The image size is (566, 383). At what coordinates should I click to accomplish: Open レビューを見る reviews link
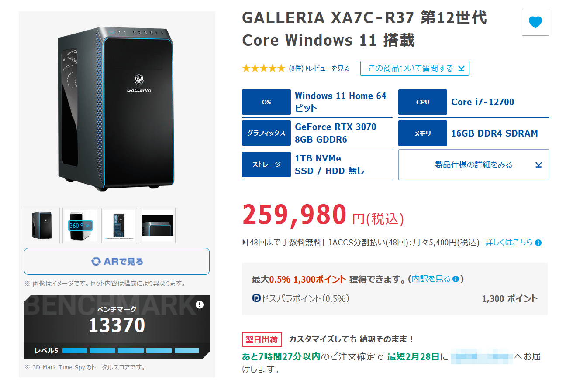(328, 68)
